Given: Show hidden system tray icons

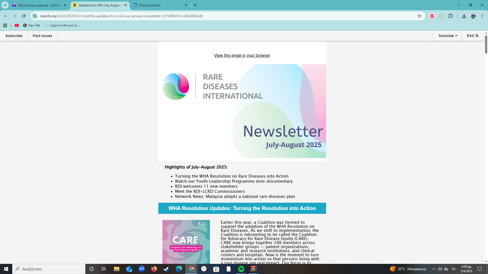Looking at the screenshot, I should (434, 269).
